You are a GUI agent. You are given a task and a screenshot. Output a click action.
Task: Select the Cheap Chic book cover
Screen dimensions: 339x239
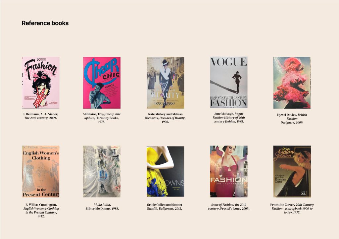pyautogui.click(x=102, y=83)
